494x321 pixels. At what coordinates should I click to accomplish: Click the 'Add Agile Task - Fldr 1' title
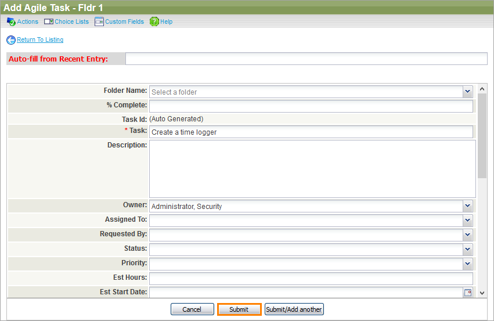pos(53,8)
